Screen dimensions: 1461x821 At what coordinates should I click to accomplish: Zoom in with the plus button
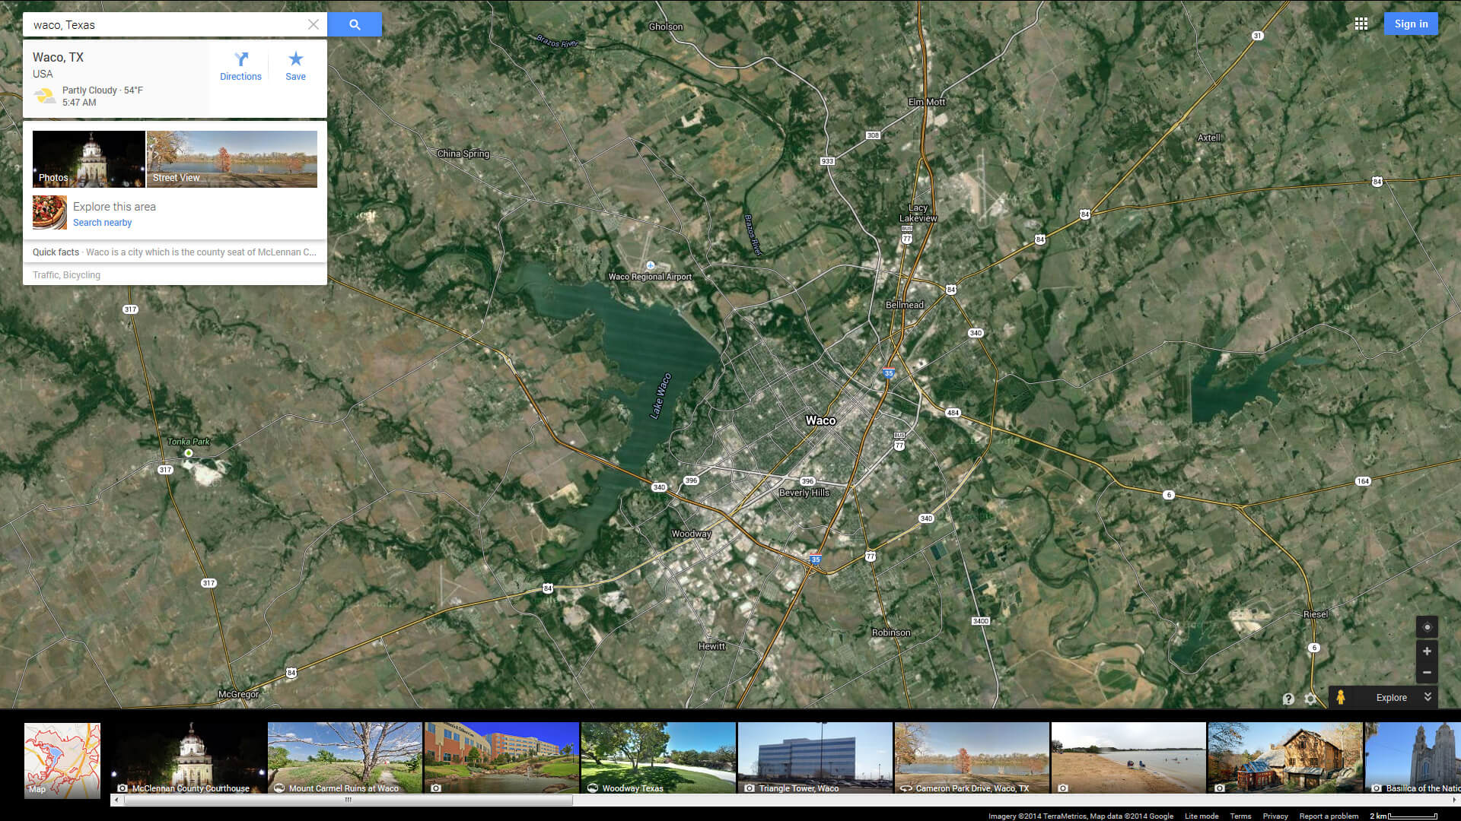click(1427, 651)
